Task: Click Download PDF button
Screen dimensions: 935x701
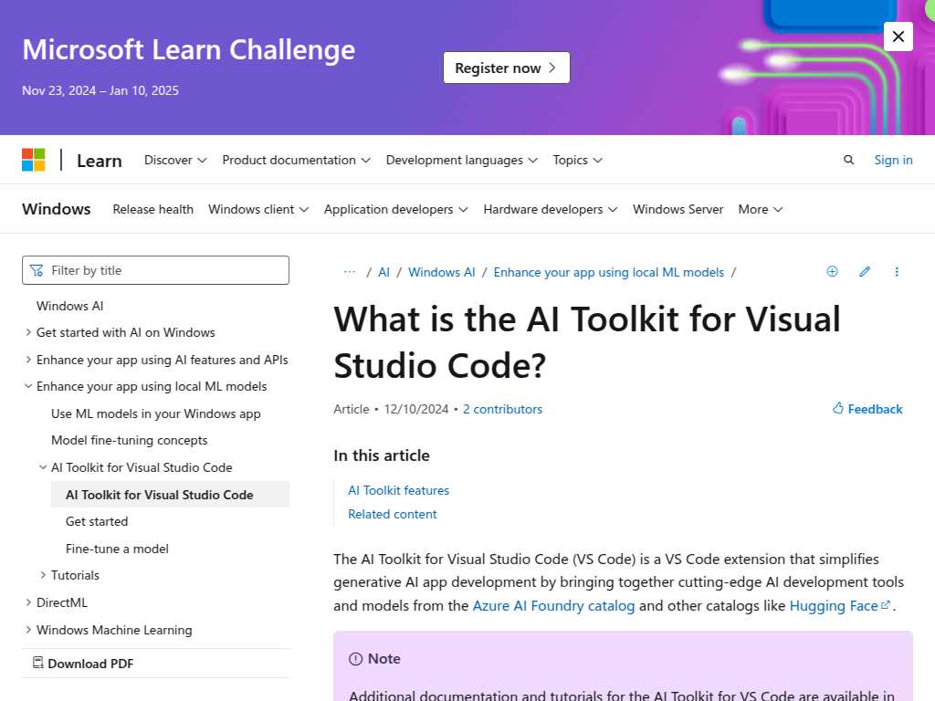Action: coord(83,663)
